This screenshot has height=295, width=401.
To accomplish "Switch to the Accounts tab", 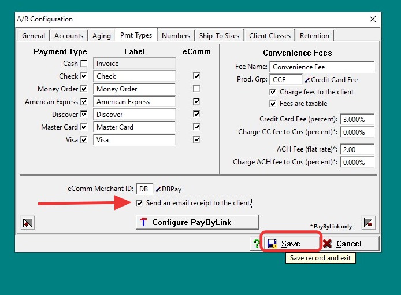I will pos(69,36).
